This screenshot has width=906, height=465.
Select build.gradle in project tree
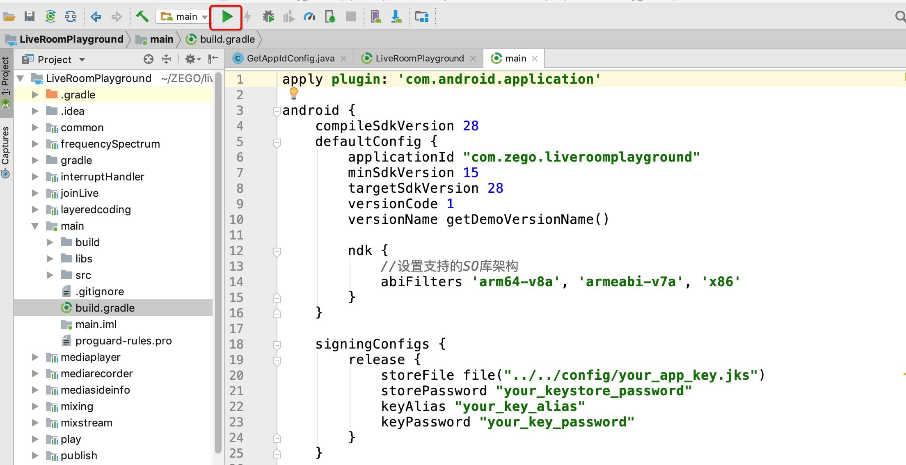pos(113,308)
